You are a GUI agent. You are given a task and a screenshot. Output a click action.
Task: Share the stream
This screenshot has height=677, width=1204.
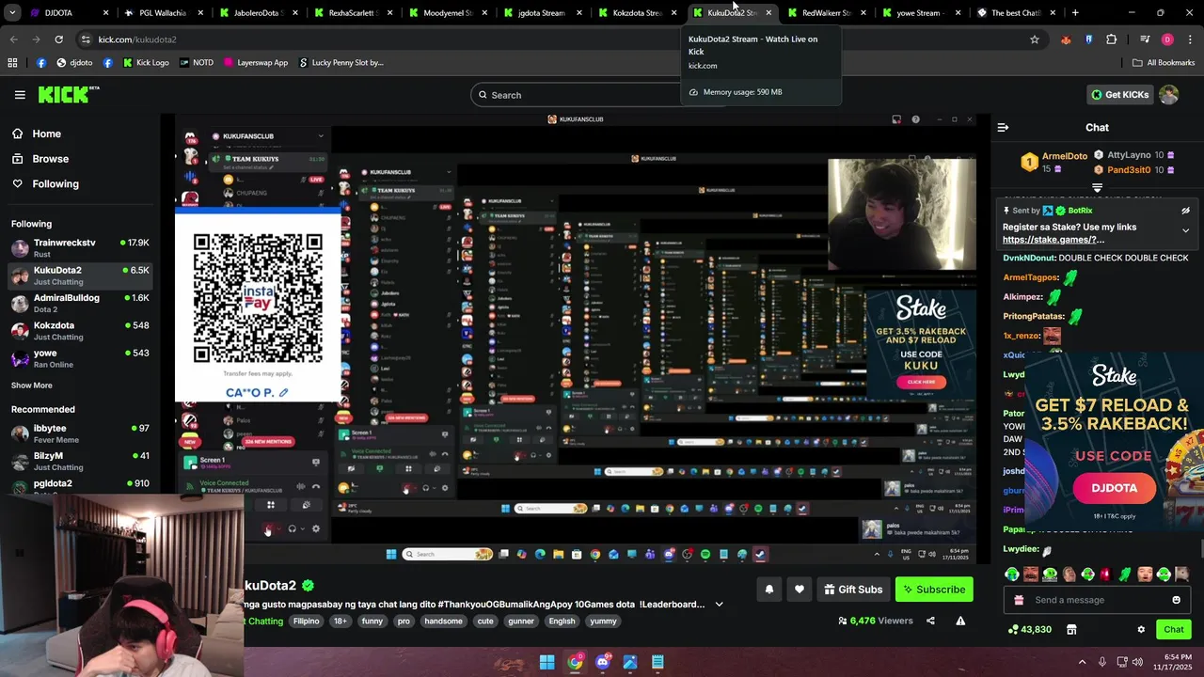tap(930, 621)
